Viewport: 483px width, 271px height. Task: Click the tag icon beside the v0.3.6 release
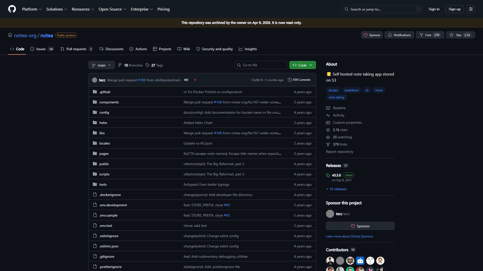click(328, 175)
